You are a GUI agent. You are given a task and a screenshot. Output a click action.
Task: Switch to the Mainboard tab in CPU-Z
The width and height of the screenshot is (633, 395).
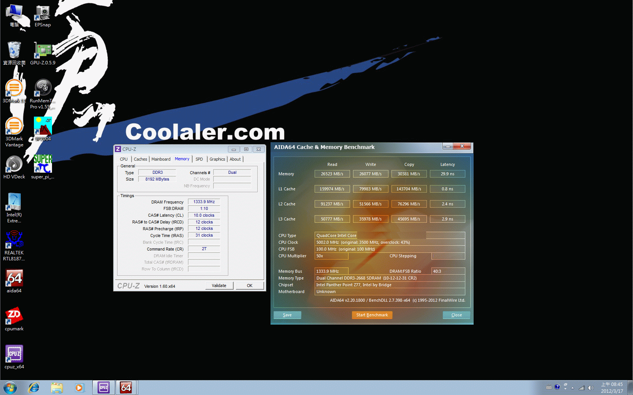click(161, 159)
